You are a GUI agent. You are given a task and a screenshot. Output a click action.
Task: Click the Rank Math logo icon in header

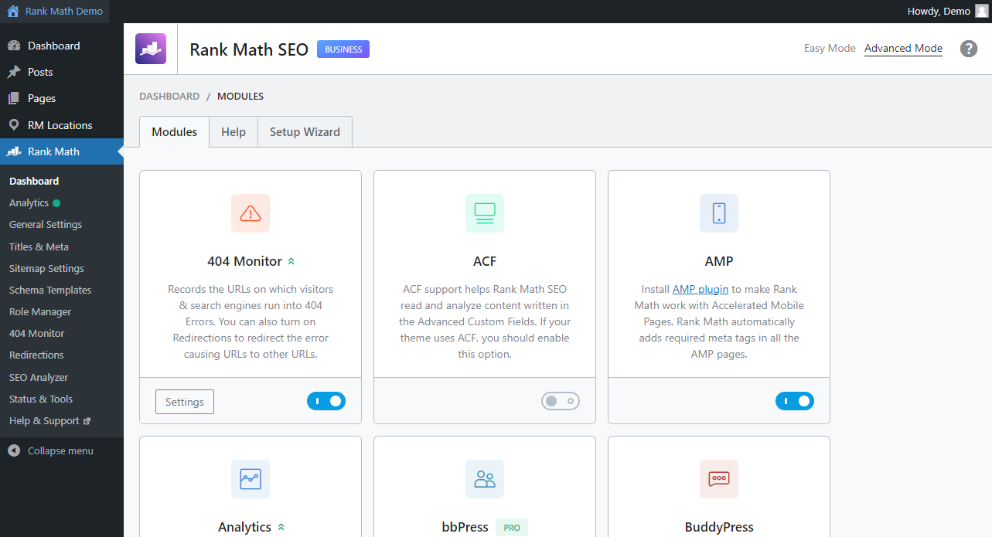(151, 49)
